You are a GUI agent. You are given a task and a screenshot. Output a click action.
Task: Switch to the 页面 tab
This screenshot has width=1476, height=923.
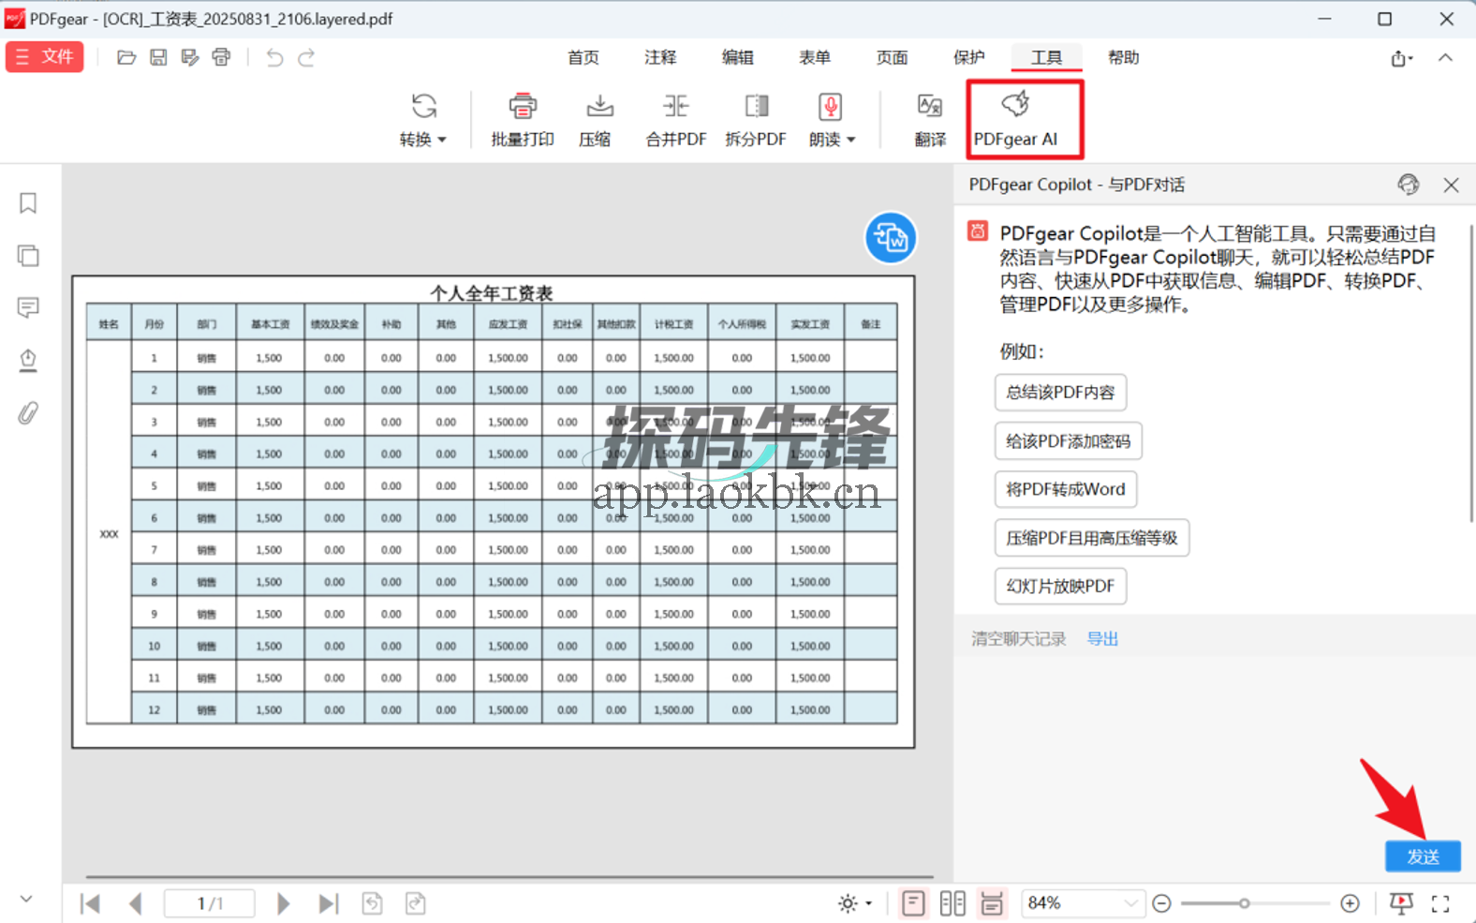[x=892, y=58]
